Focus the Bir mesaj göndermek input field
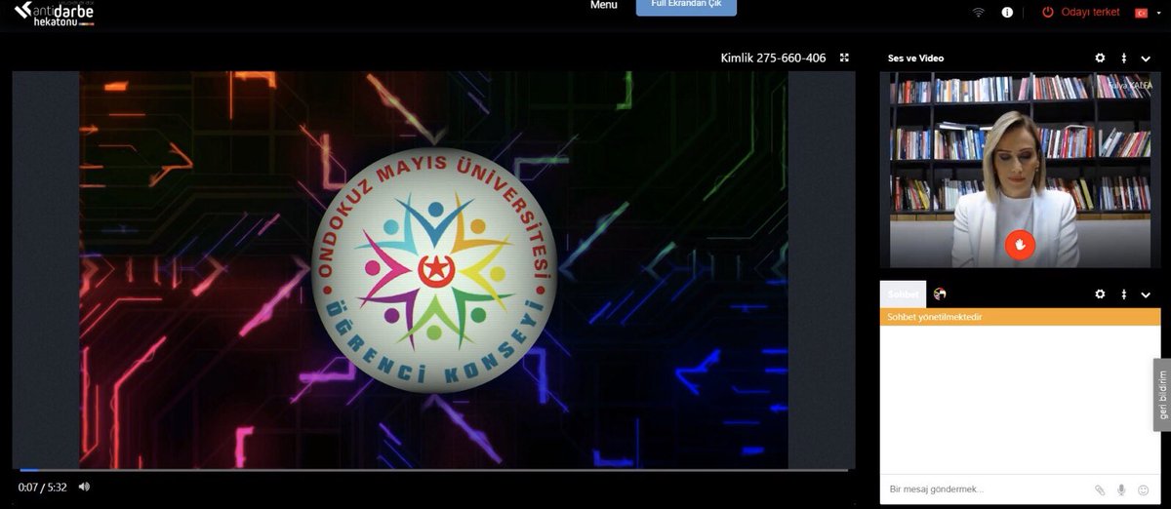 click(x=986, y=489)
